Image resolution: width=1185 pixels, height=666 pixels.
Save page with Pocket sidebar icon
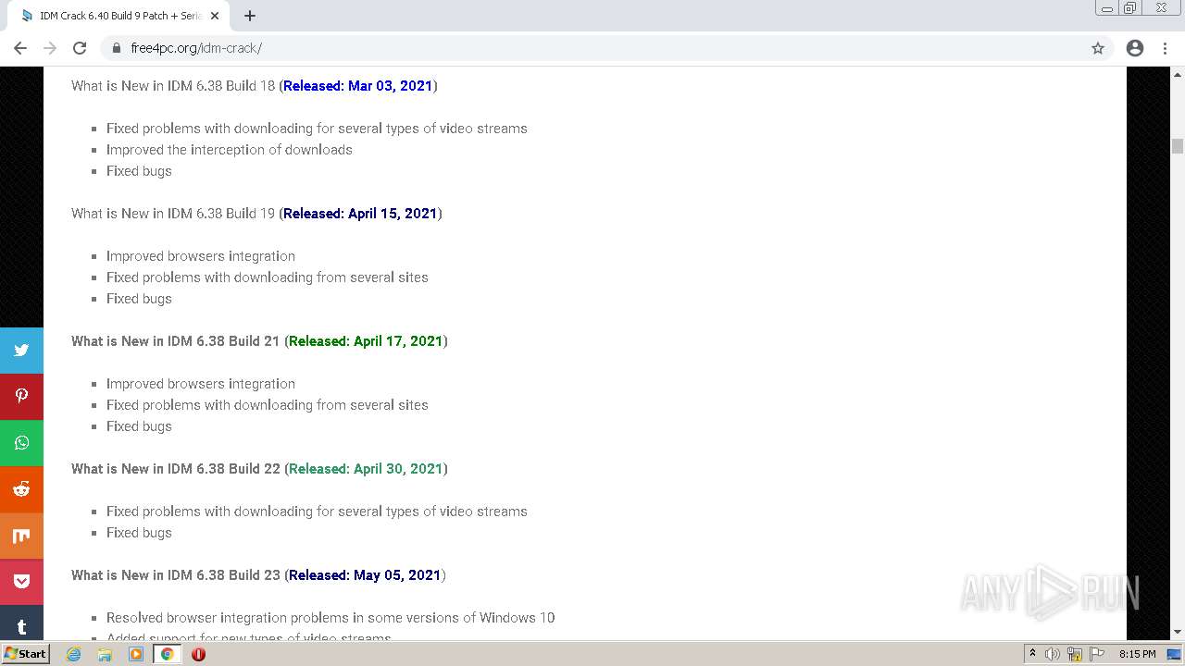(x=21, y=582)
